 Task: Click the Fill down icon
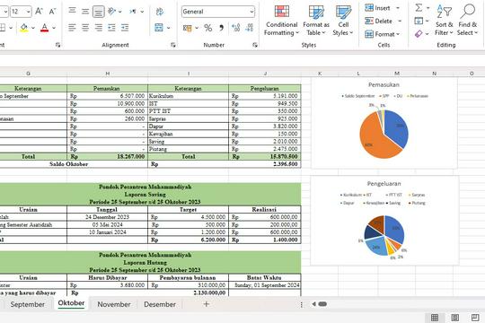tap(419, 21)
